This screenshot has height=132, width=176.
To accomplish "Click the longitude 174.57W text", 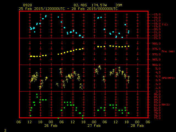I will 99,5.
